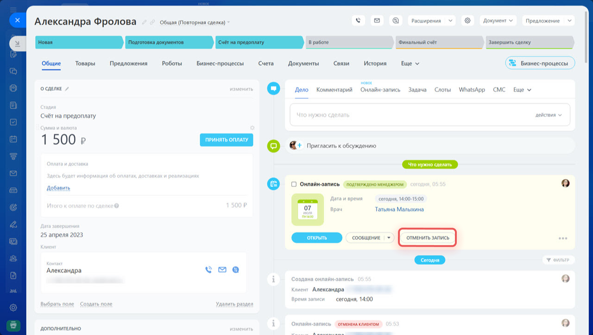Select the Комментарий activity tab
The width and height of the screenshot is (593, 335).
334,90
